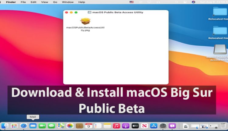
Task: Open the Trash in the Dock
Action: pyautogui.click(x=223, y=126)
